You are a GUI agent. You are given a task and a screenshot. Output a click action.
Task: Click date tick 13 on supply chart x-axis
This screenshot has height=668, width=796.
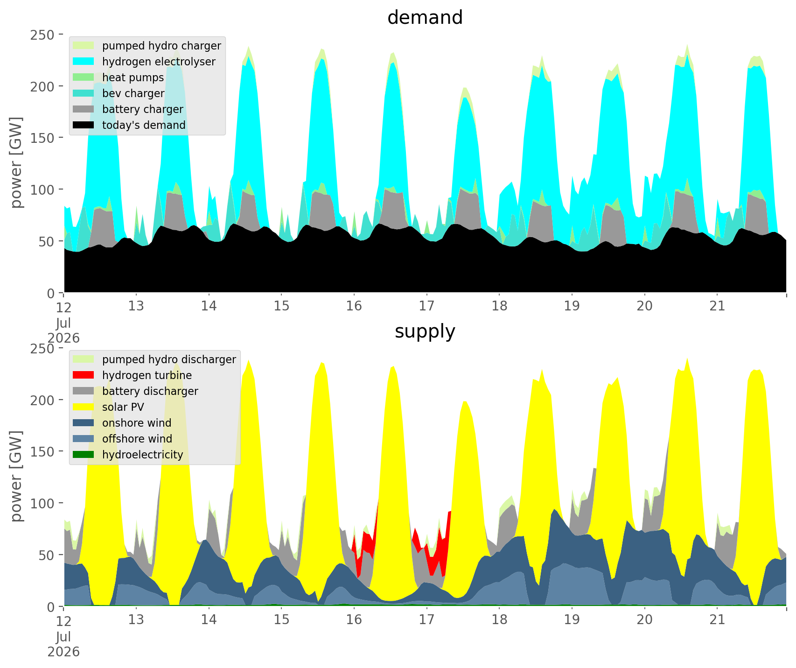point(136,620)
